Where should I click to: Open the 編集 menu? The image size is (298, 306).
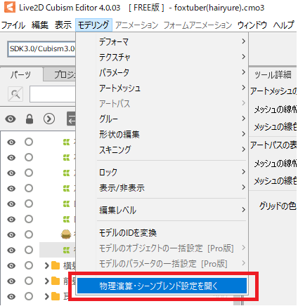point(40,25)
